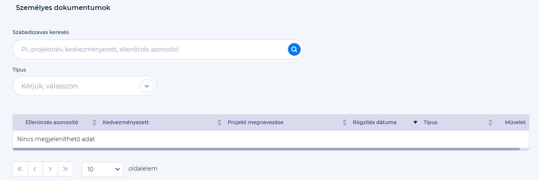Open the 10 oldalelem page size dropdown

tap(103, 169)
